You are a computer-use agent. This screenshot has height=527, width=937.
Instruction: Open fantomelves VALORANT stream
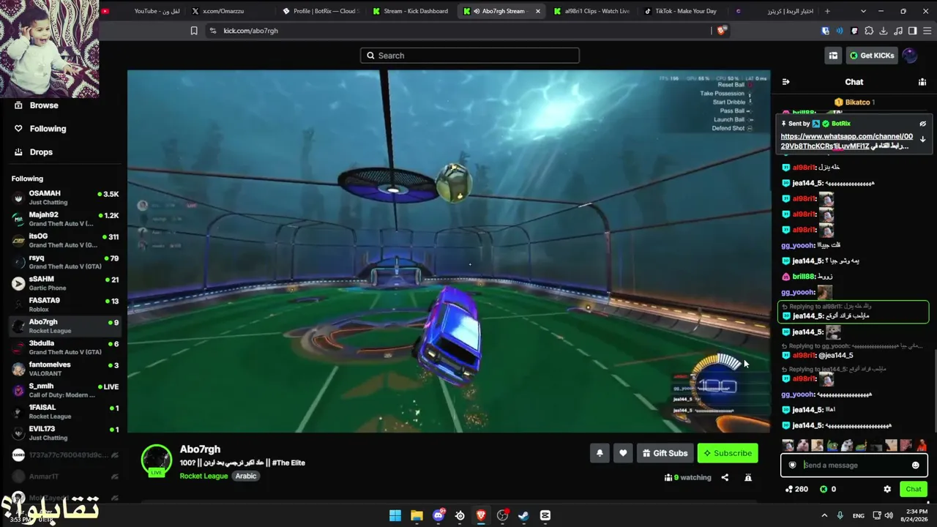(65, 368)
